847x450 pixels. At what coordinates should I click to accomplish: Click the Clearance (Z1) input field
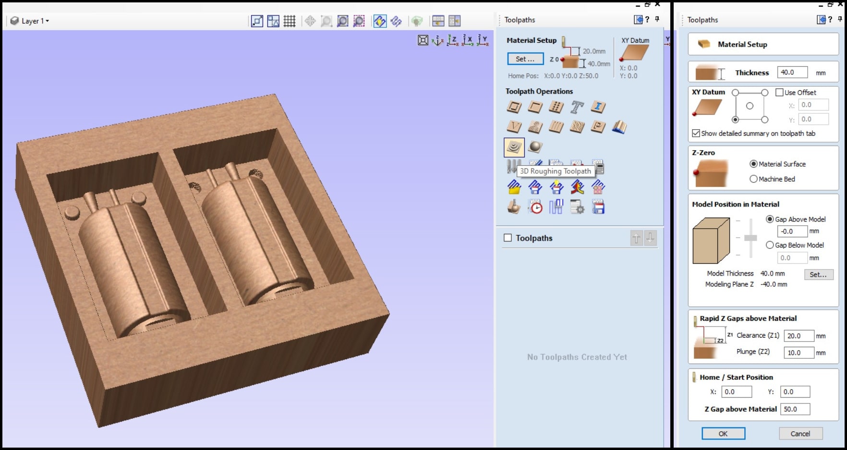click(799, 336)
